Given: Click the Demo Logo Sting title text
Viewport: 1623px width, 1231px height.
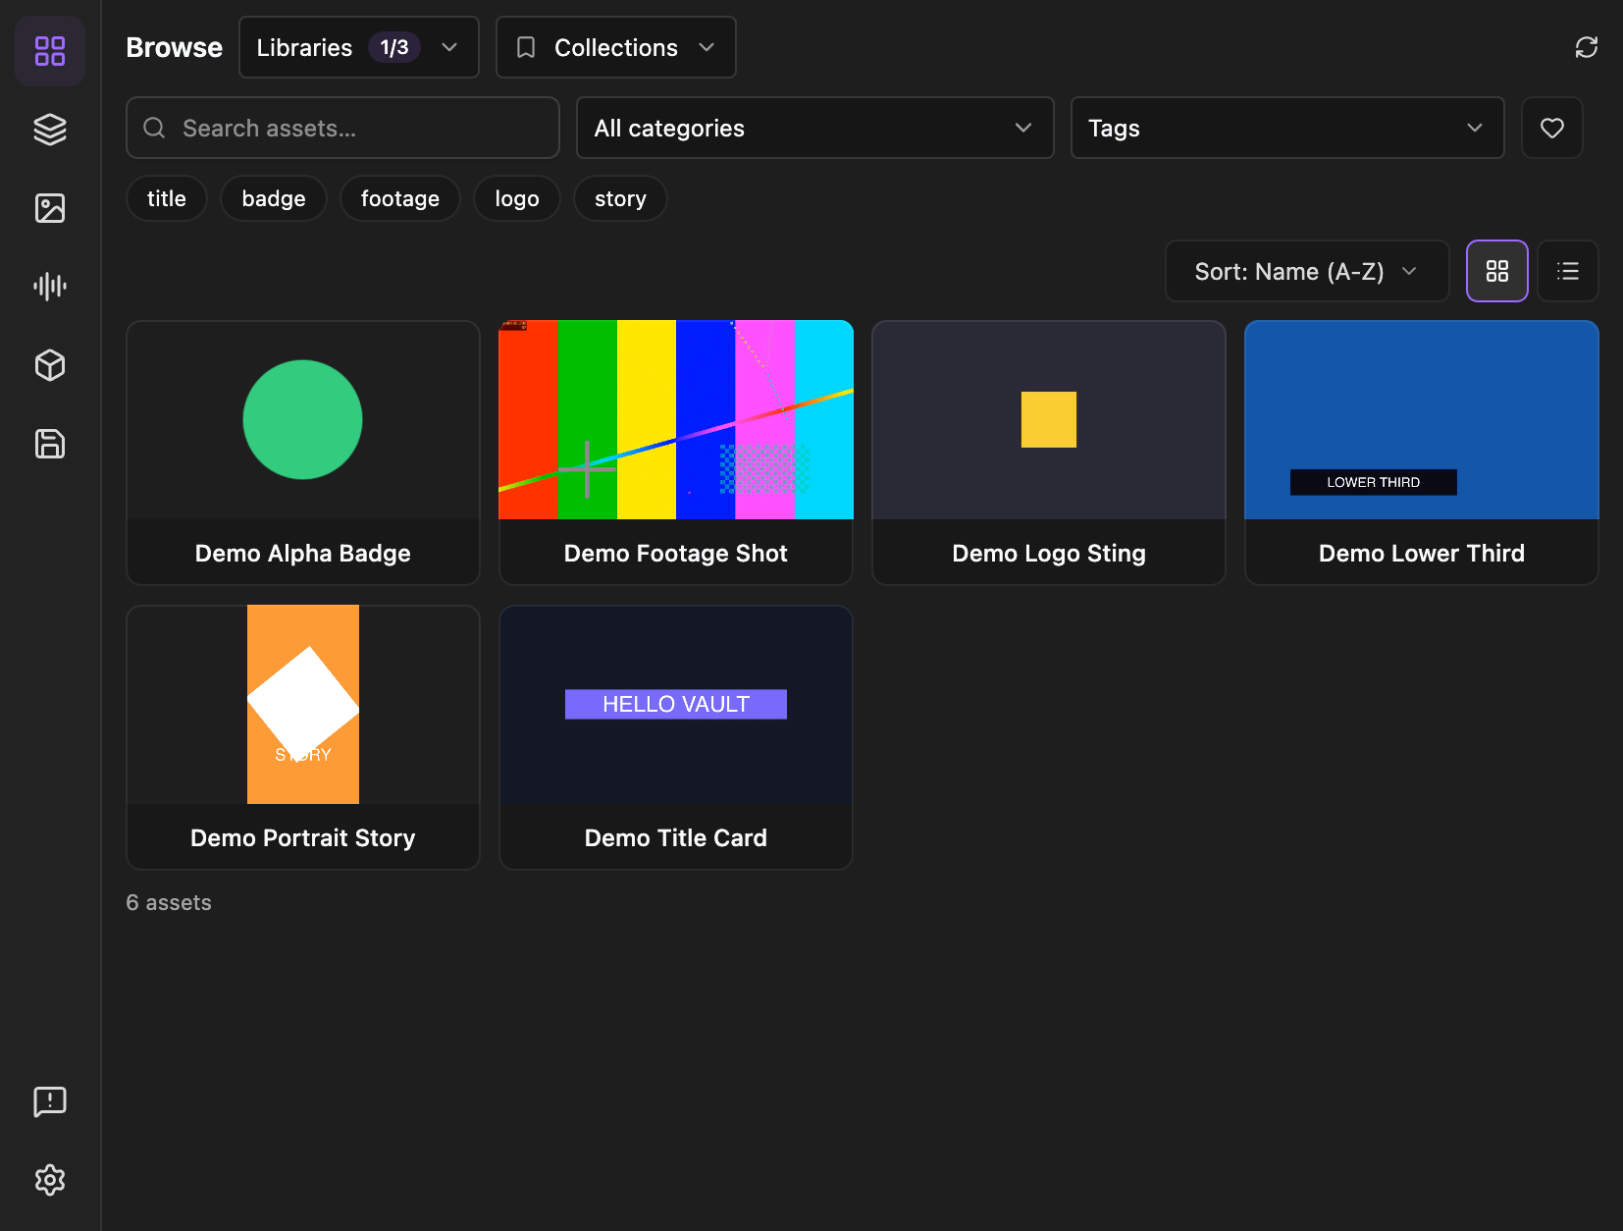Looking at the screenshot, I should point(1049,554).
